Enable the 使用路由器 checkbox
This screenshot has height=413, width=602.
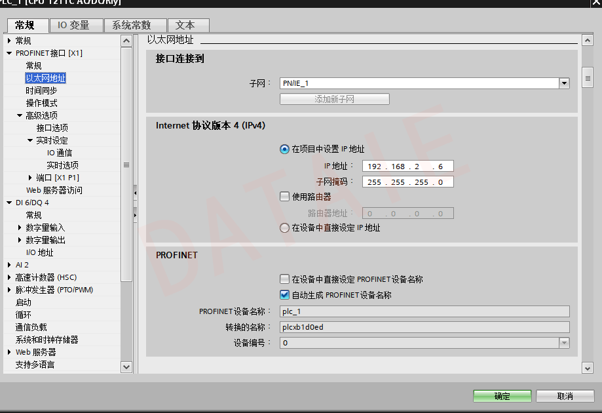click(284, 197)
